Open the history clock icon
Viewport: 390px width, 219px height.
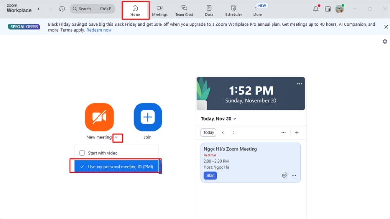[x=62, y=9]
